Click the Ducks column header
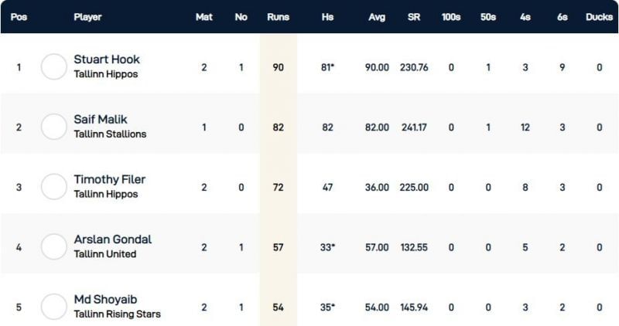The image size is (619, 326). pos(599,17)
